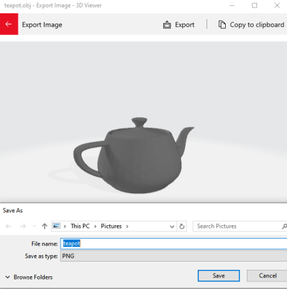This screenshot has width=287, height=289.
Task: Refresh the Pictures folder location
Action: coord(182,226)
